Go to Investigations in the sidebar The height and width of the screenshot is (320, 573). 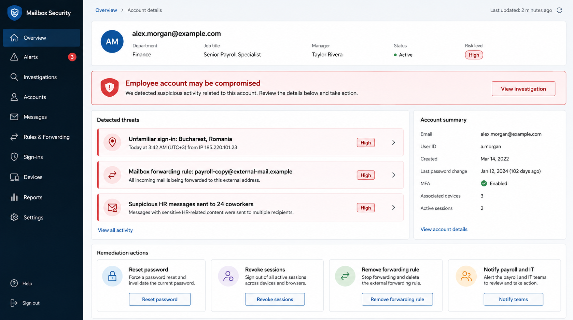[41, 77]
